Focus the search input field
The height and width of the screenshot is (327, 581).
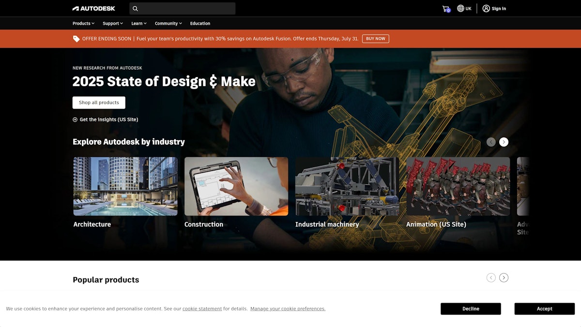point(183,8)
